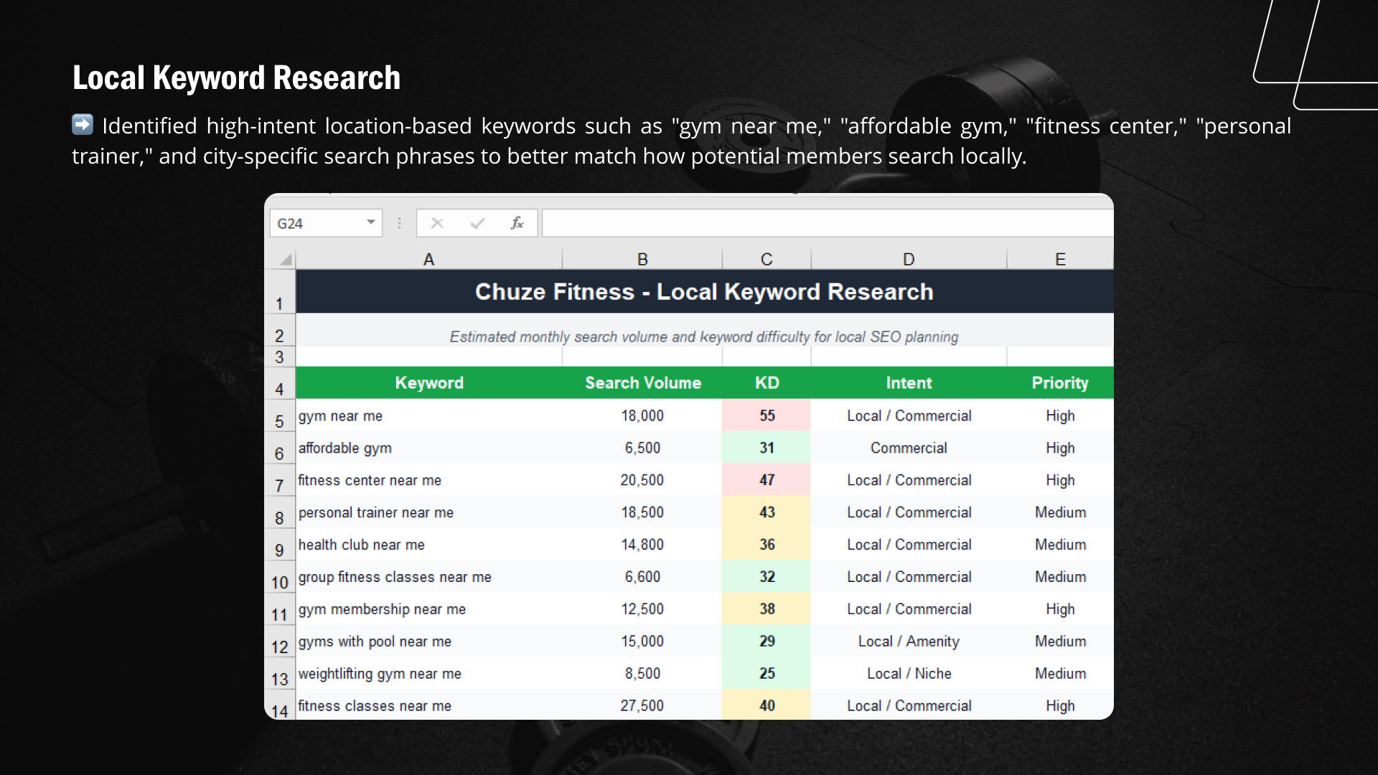The height and width of the screenshot is (775, 1378).
Task: Select the 'gym membership near me' cell
Action: (x=429, y=609)
